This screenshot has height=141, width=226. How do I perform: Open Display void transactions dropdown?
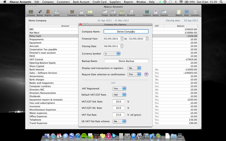pos(134,68)
